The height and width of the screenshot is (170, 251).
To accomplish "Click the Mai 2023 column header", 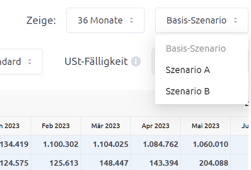I will point(205,126).
